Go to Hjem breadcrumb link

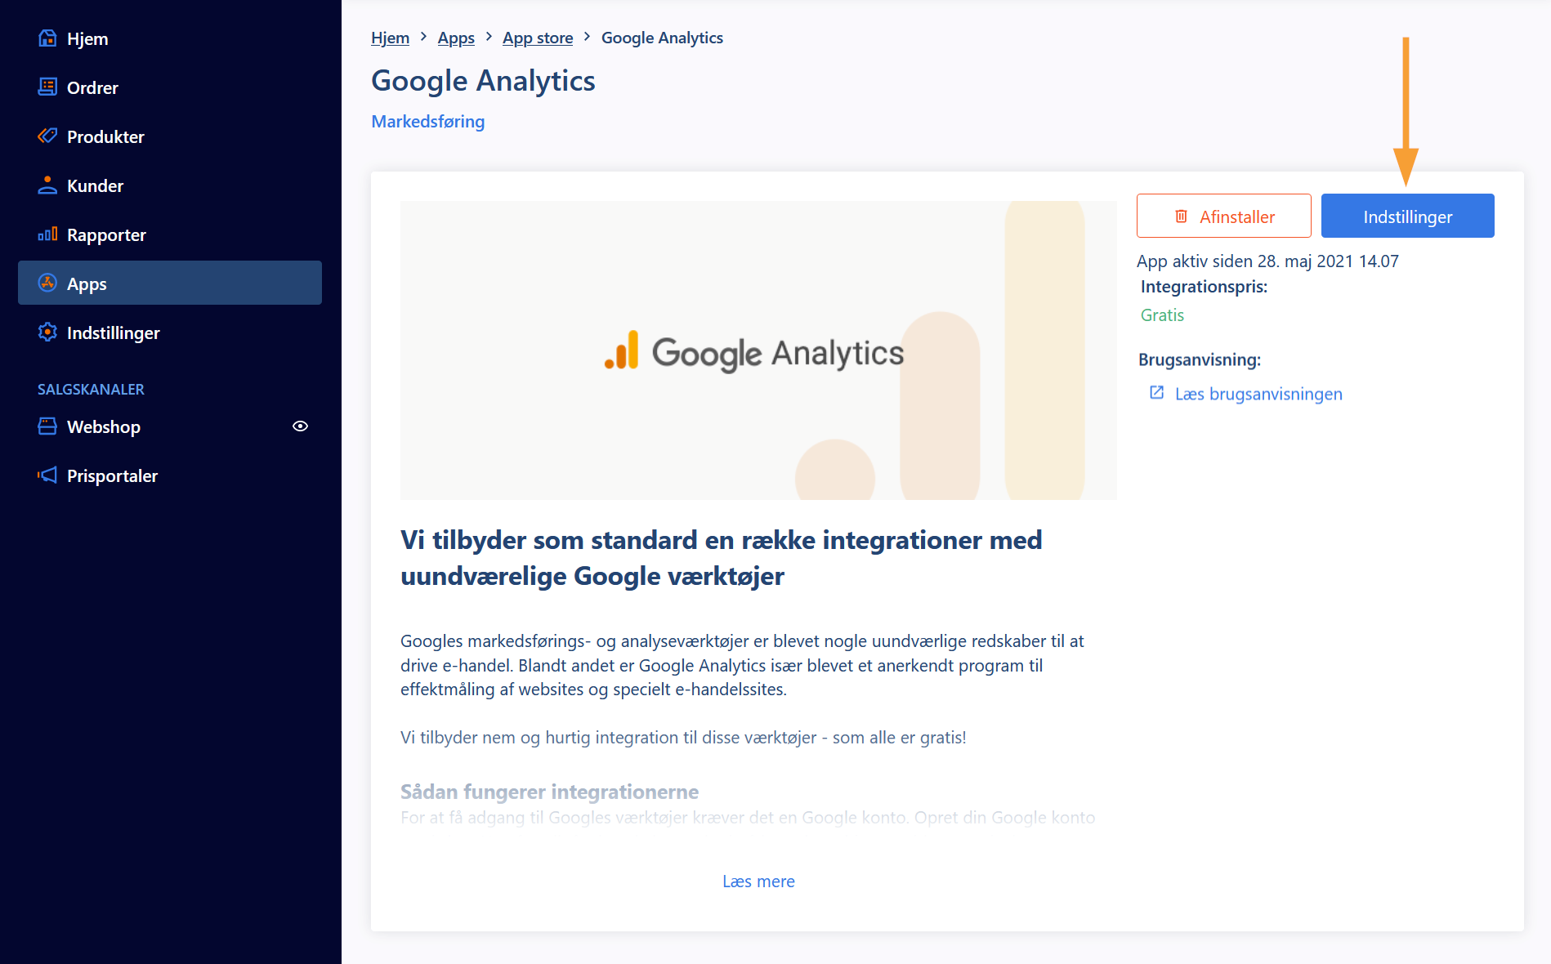coord(390,38)
